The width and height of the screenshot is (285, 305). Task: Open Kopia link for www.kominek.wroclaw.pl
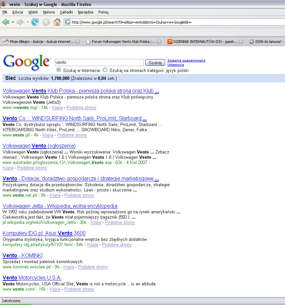[x=69, y=267]
